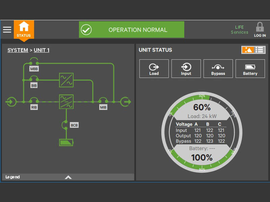Open the hamburger menu
Viewport: 270px width, 202px height.
pos(7,30)
